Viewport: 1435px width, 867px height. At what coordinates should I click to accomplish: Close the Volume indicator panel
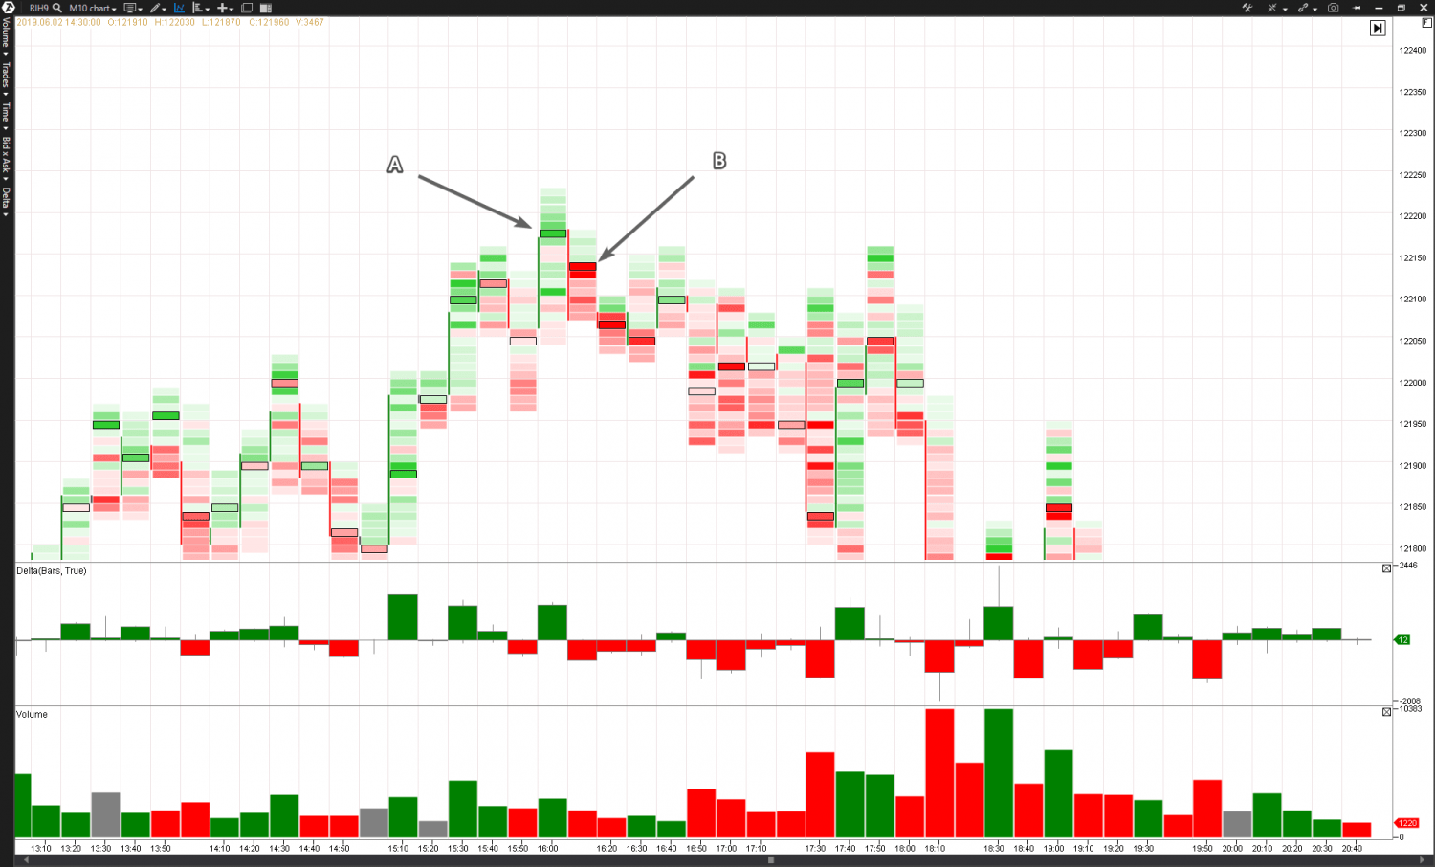pyautogui.click(x=1386, y=712)
